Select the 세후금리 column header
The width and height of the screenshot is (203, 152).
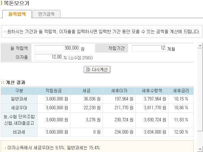pos(181,91)
